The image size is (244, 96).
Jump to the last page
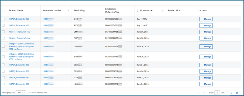[x=237, y=93]
